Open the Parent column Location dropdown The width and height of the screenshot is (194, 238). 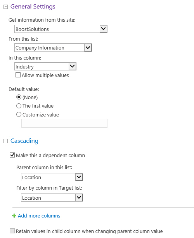(52, 177)
